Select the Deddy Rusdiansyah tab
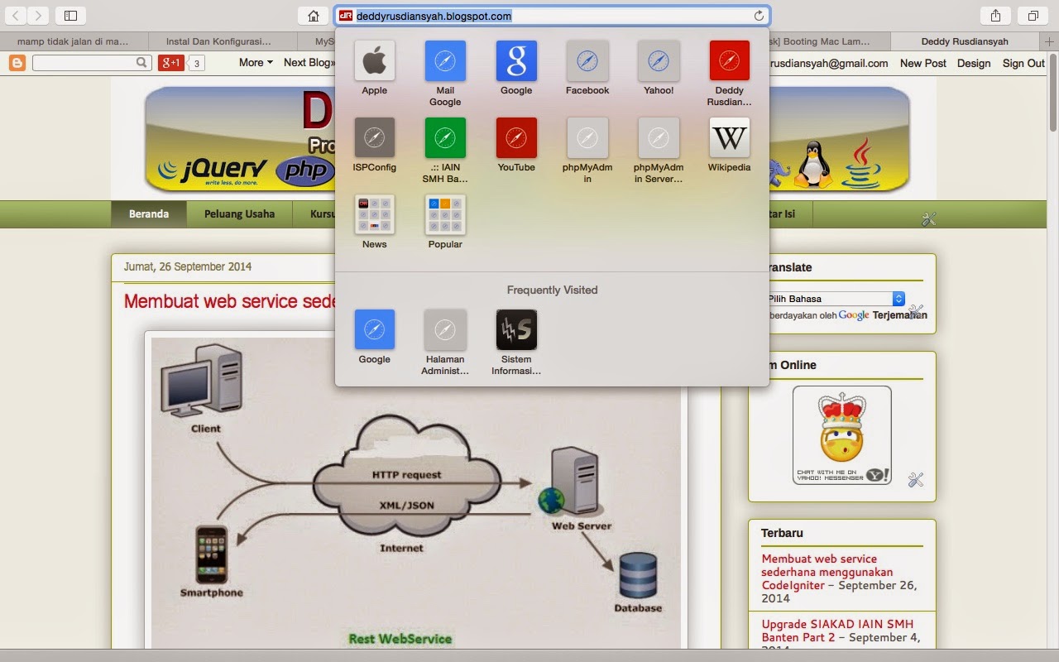 (x=965, y=41)
